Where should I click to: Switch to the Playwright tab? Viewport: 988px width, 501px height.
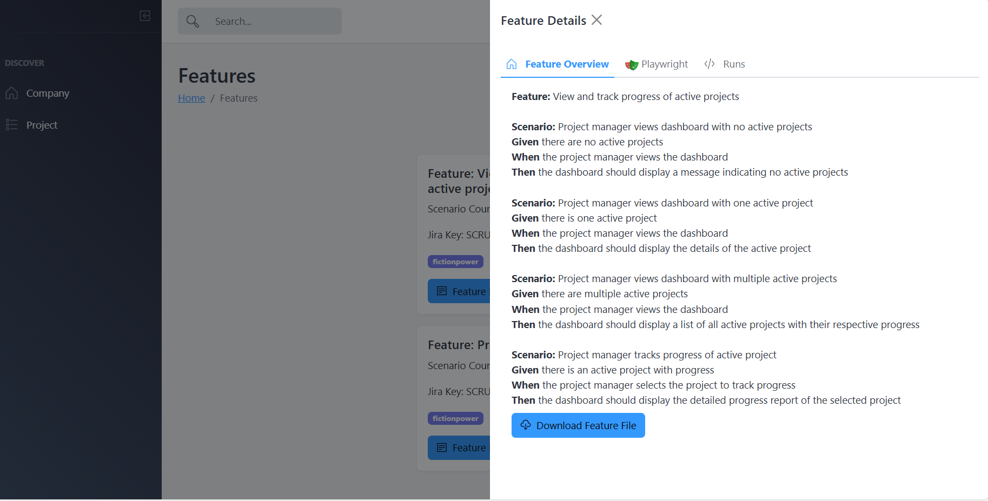tap(664, 64)
